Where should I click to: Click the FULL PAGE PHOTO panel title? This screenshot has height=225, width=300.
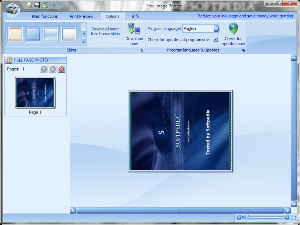click(31, 60)
